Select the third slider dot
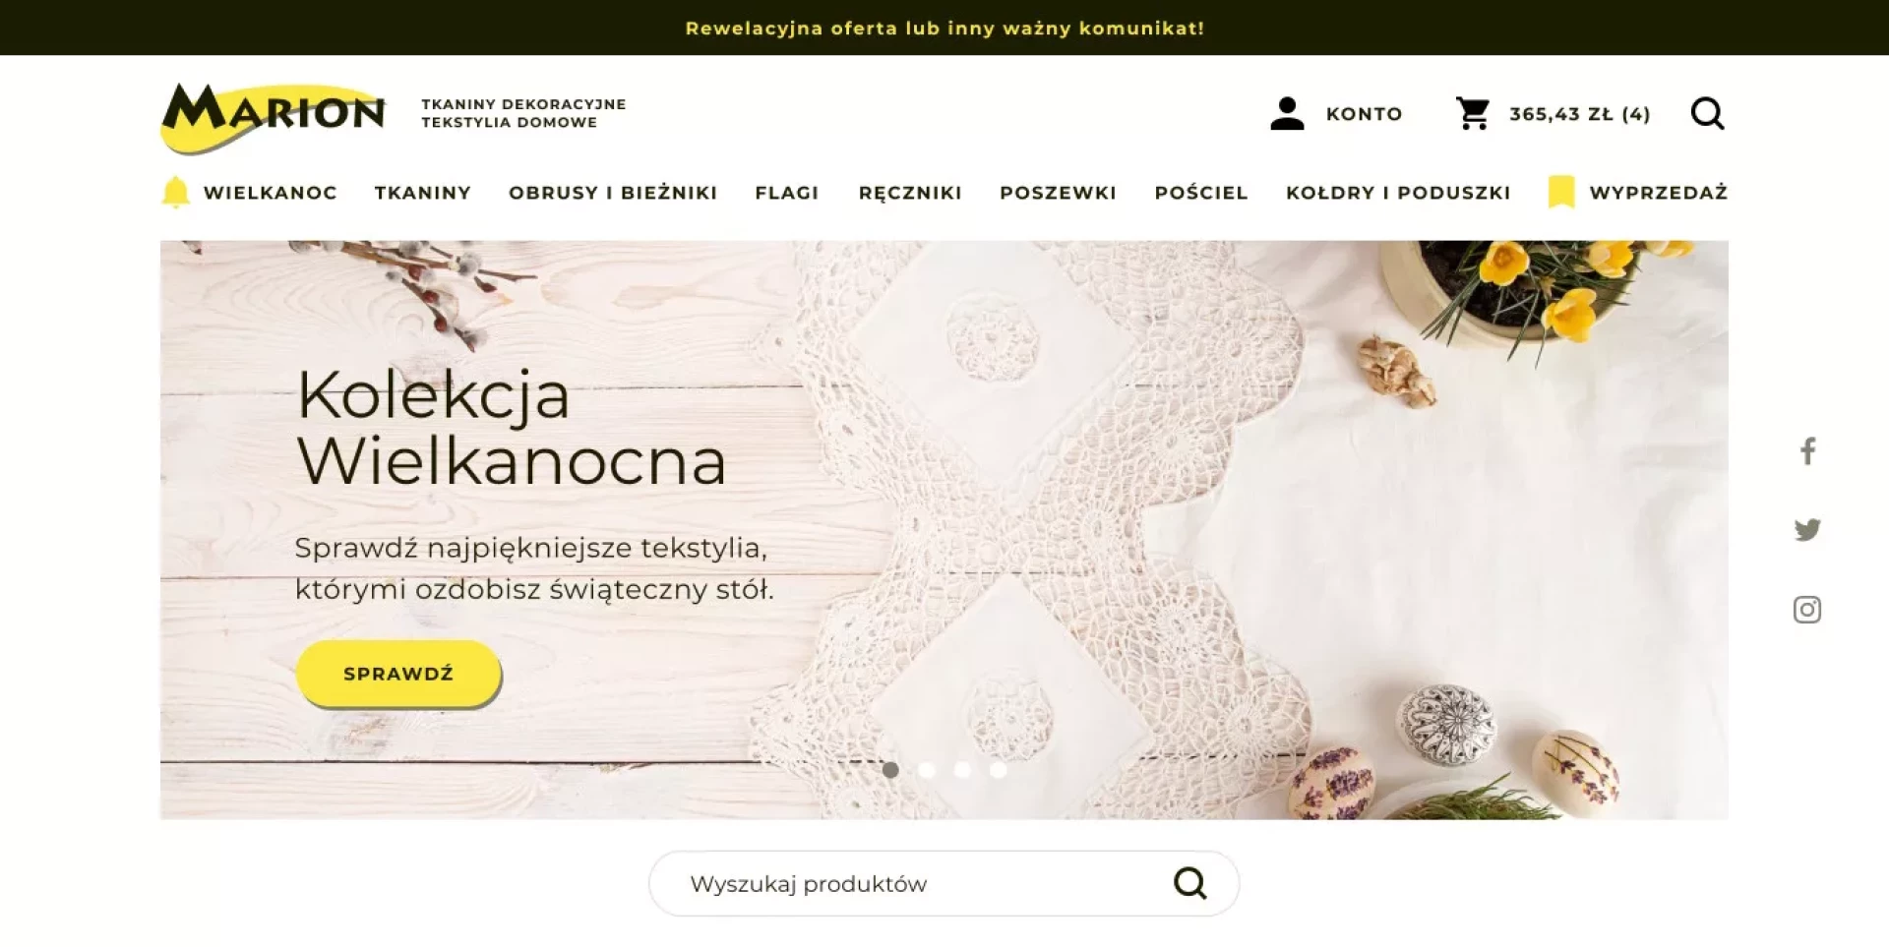This screenshot has height=947, width=1889. click(962, 770)
